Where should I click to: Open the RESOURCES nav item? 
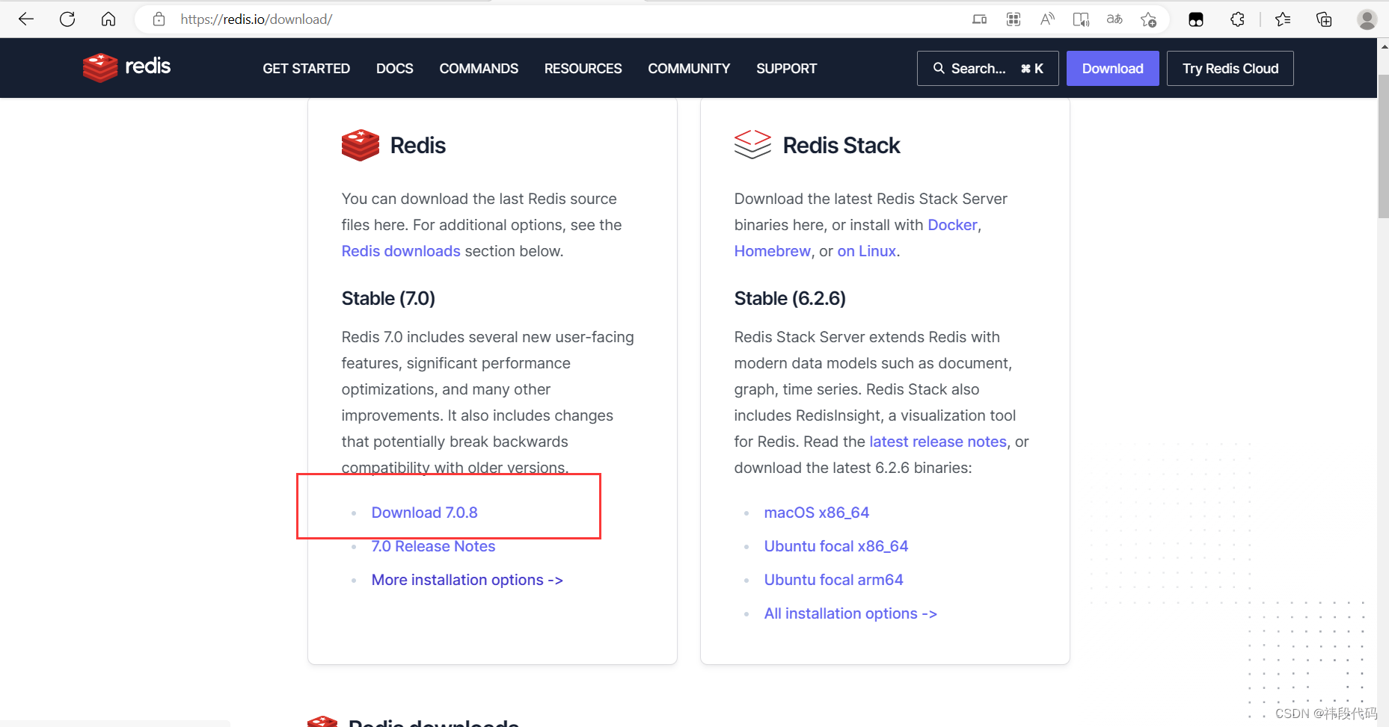pos(583,68)
